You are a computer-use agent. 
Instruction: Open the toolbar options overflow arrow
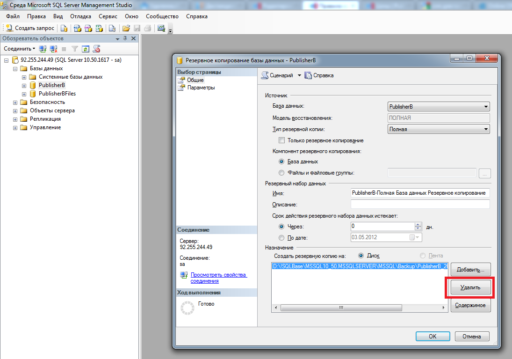pyautogui.click(x=170, y=31)
